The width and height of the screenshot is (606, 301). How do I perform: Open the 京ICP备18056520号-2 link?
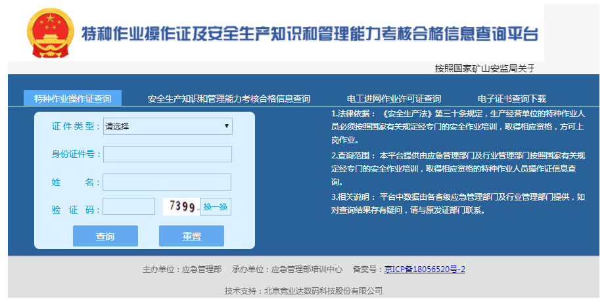click(x=425, y=269)
